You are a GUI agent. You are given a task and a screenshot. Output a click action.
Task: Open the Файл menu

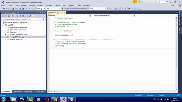coord(3,5)
